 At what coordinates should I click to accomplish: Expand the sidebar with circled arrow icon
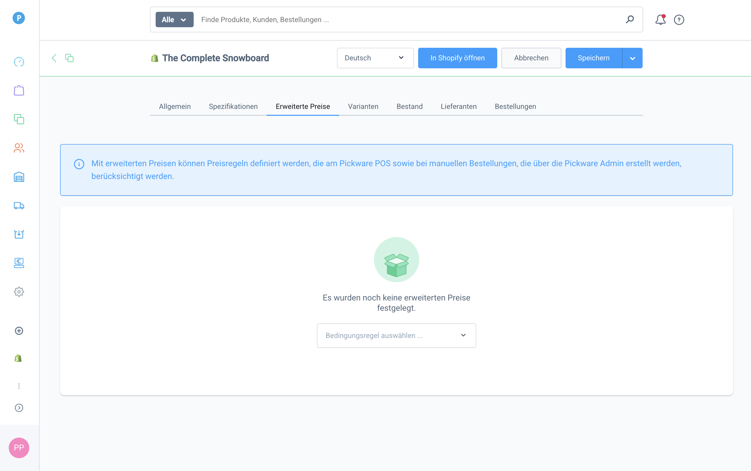click(19, 408)
